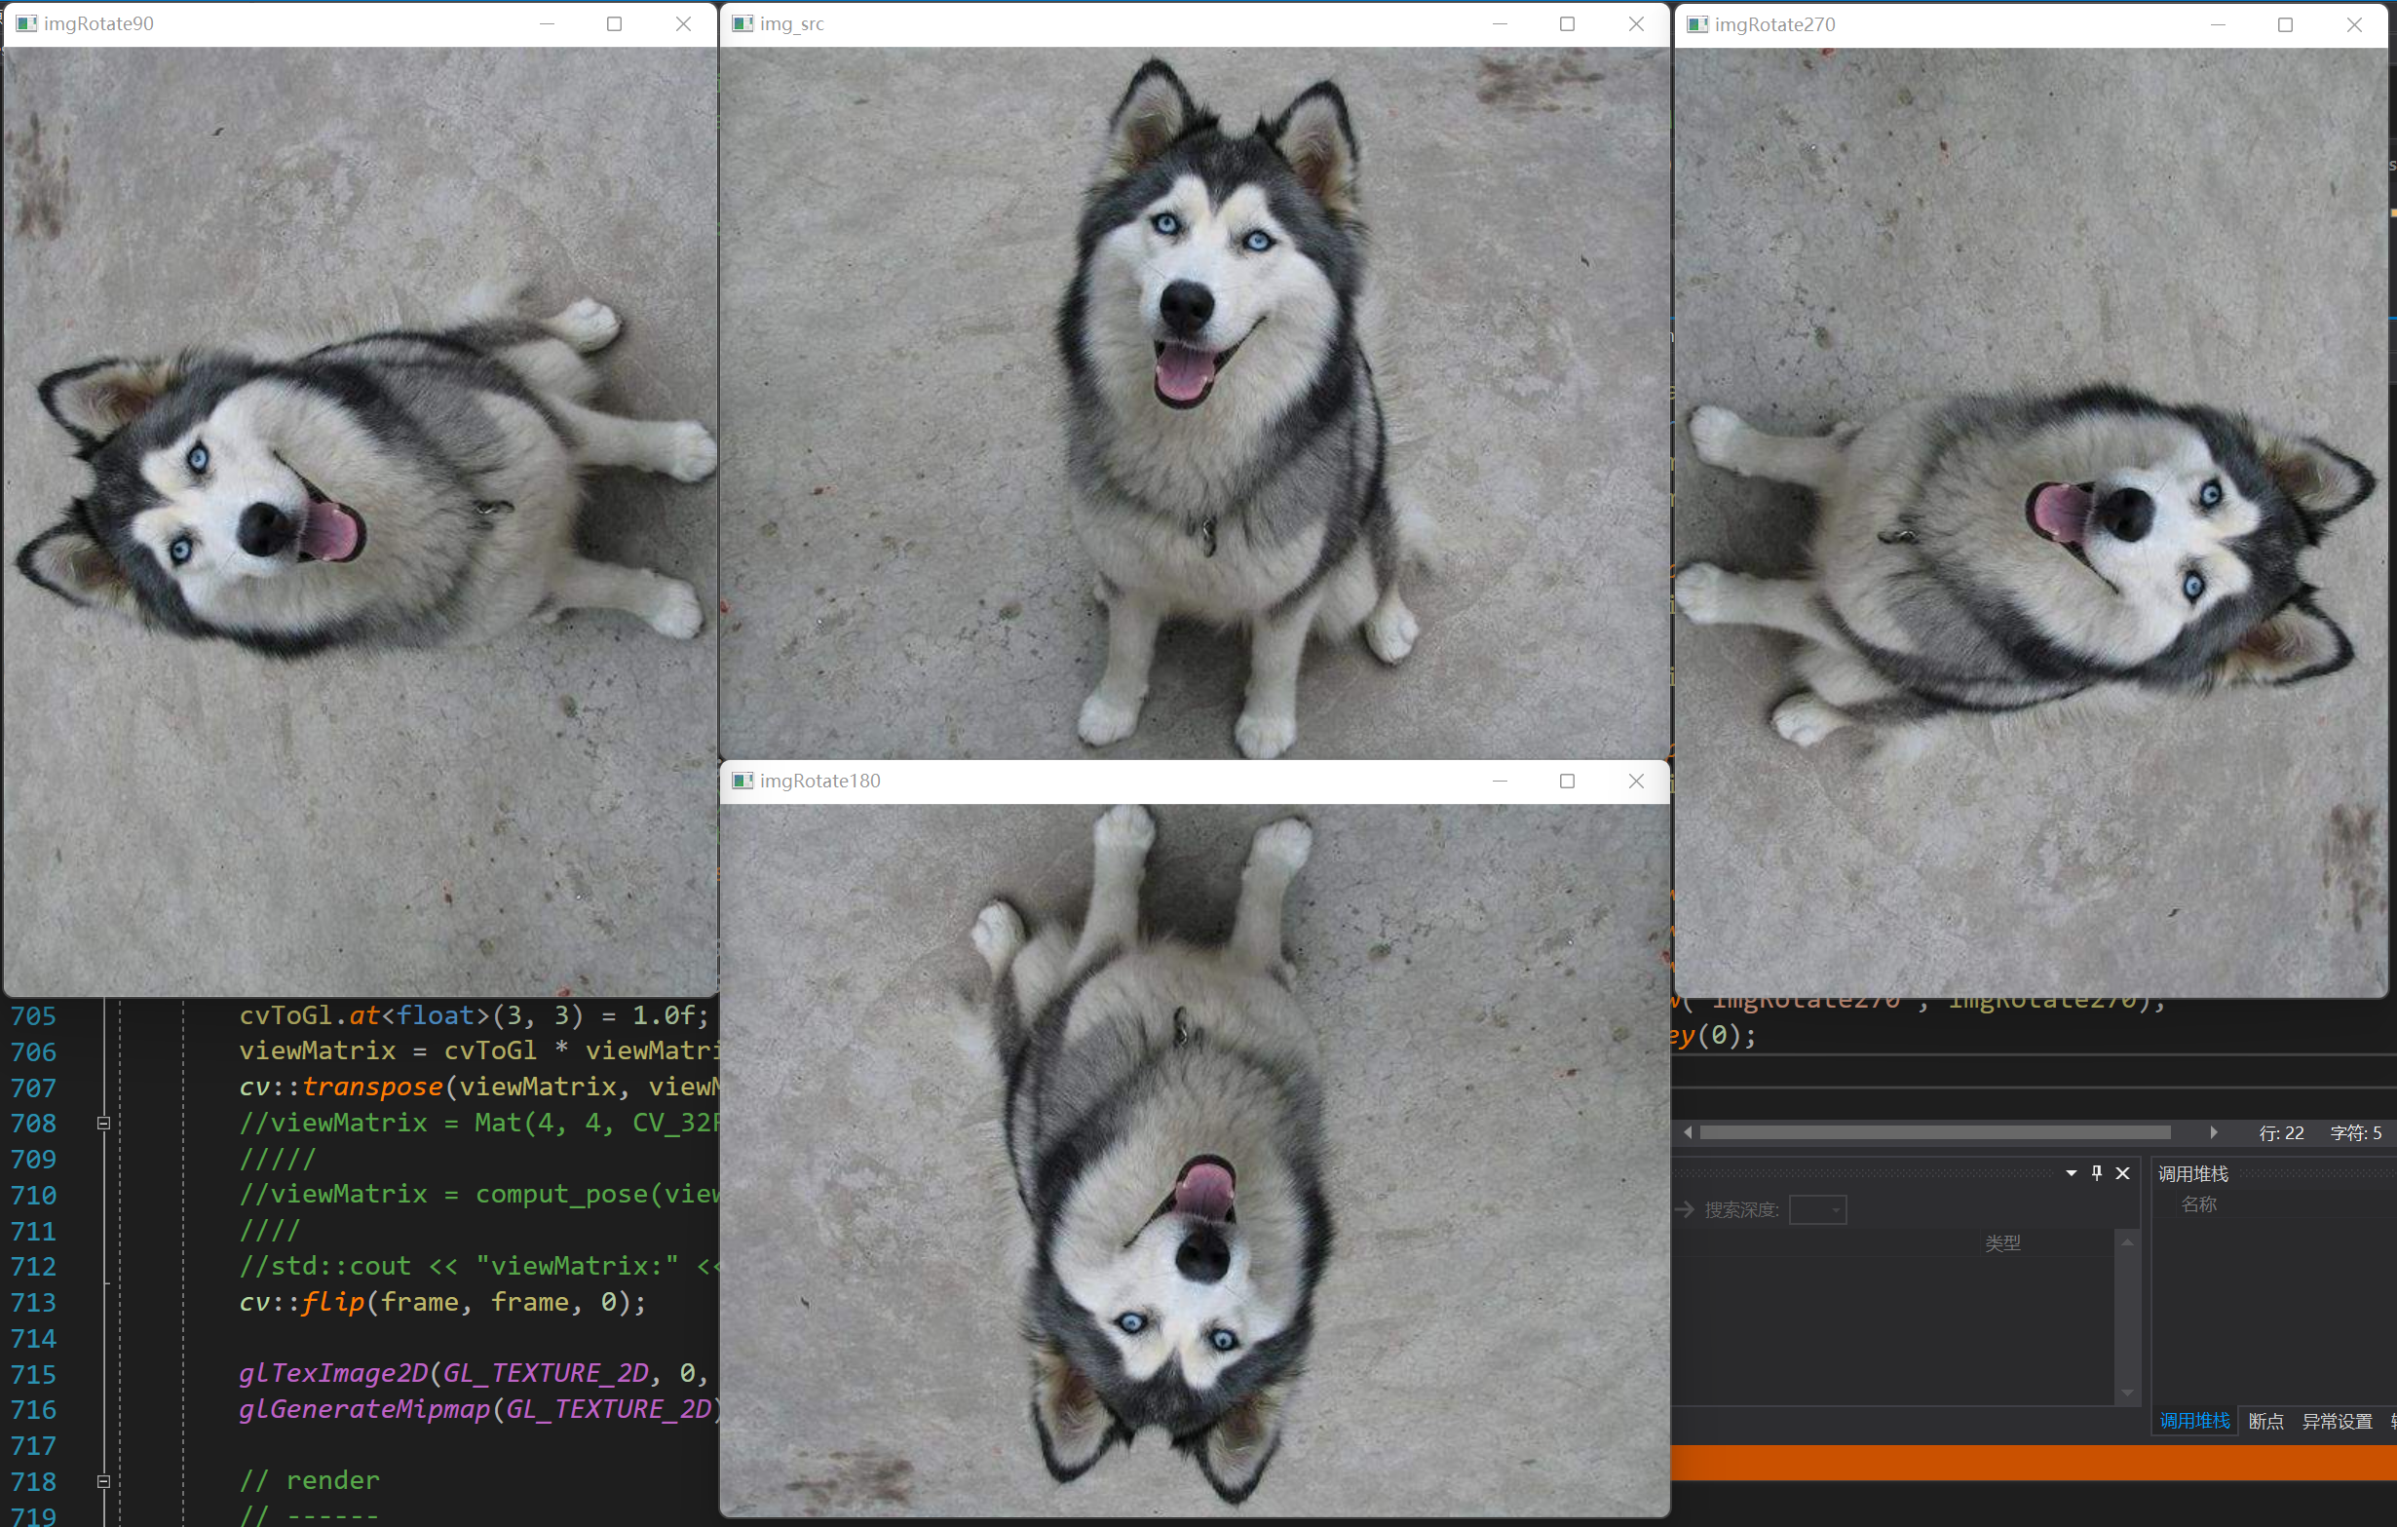The width and height of the screenshot is (2397, 1527).
Task: Switch to the 断点 tab
Action: [x=2265, y=1421]
